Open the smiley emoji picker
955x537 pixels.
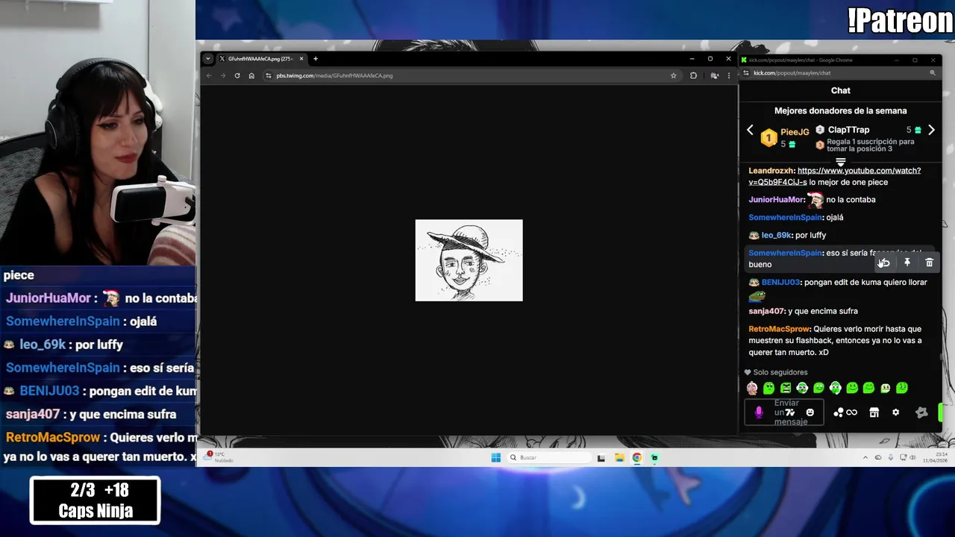point(810,412)
